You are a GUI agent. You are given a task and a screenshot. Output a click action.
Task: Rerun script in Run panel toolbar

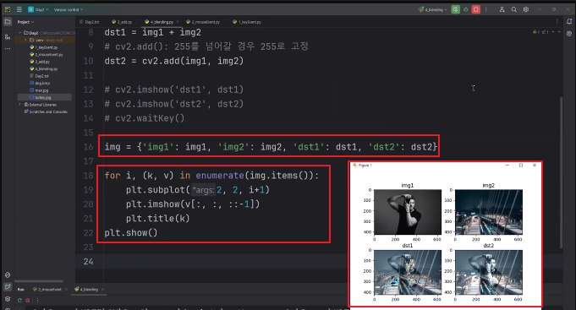19,301
